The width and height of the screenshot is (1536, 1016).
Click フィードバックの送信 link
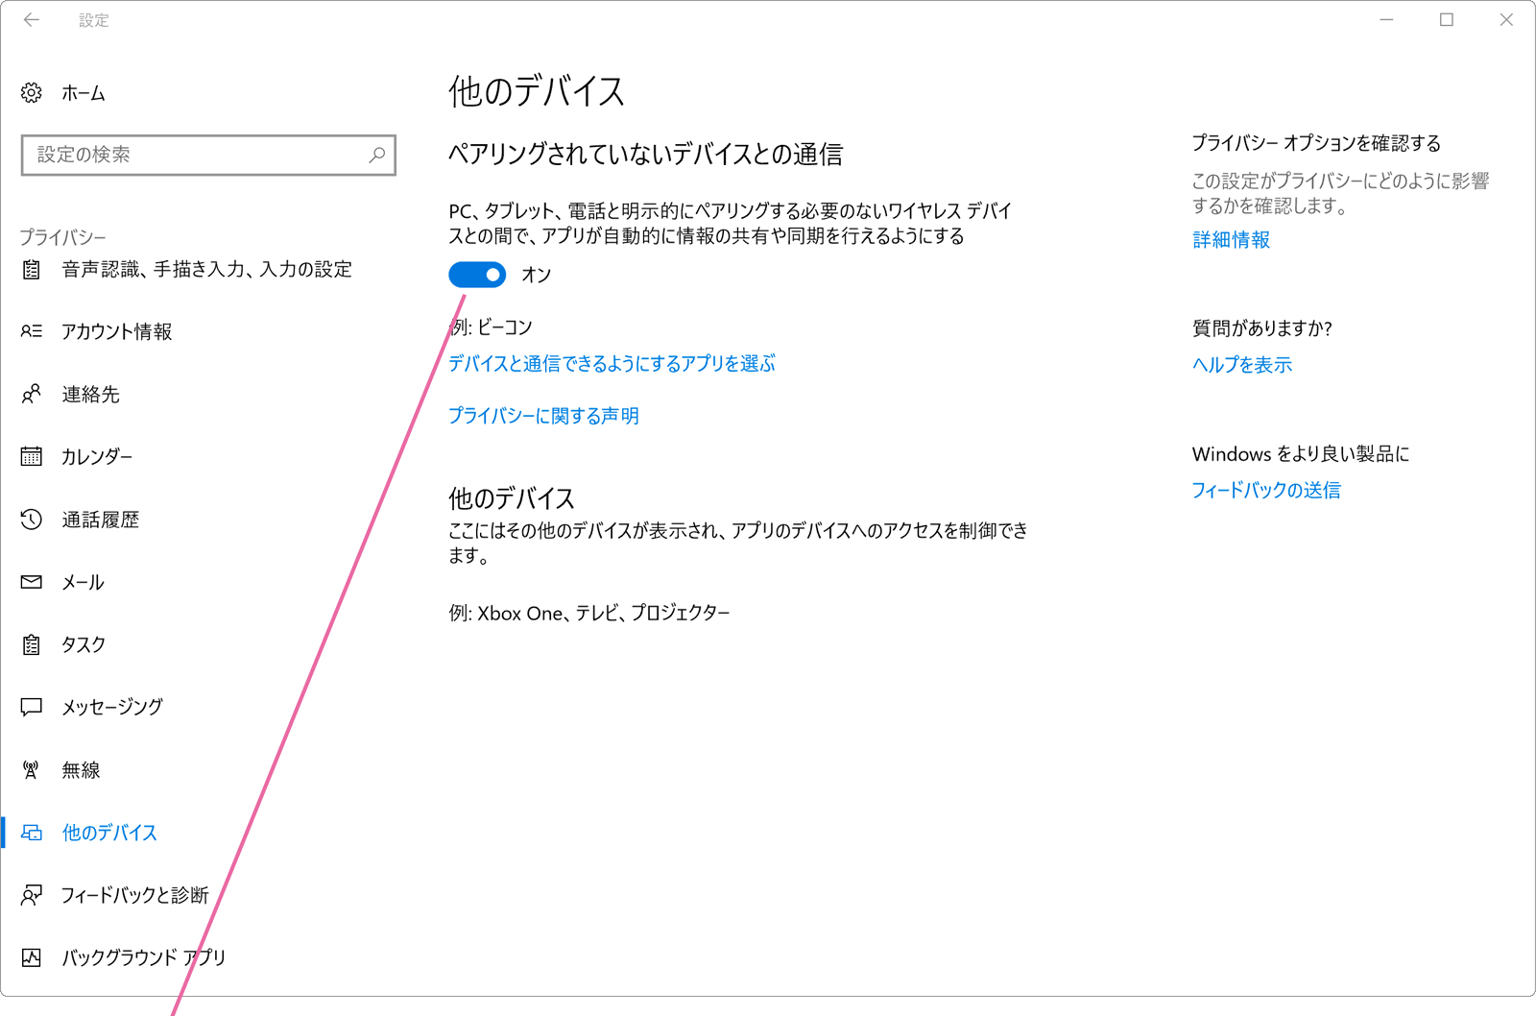pyautogui.click(x=1266, y=491)
